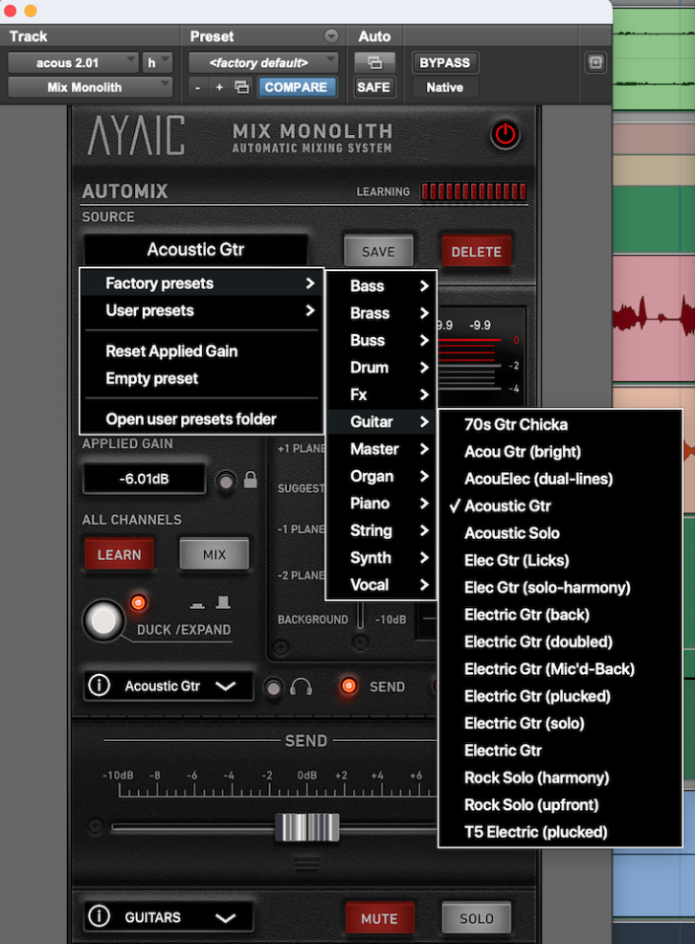The image size is (695, 944).
Task: Expand the Drum preset submenu
Action: point(382,368)
